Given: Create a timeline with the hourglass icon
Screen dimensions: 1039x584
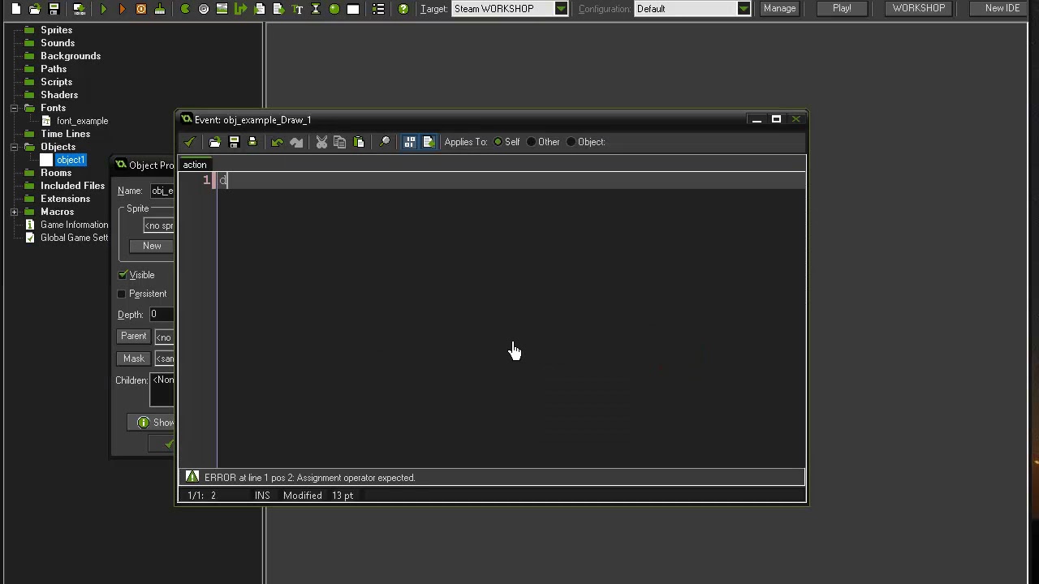Looking at the screenshot, I should point(316,9).
